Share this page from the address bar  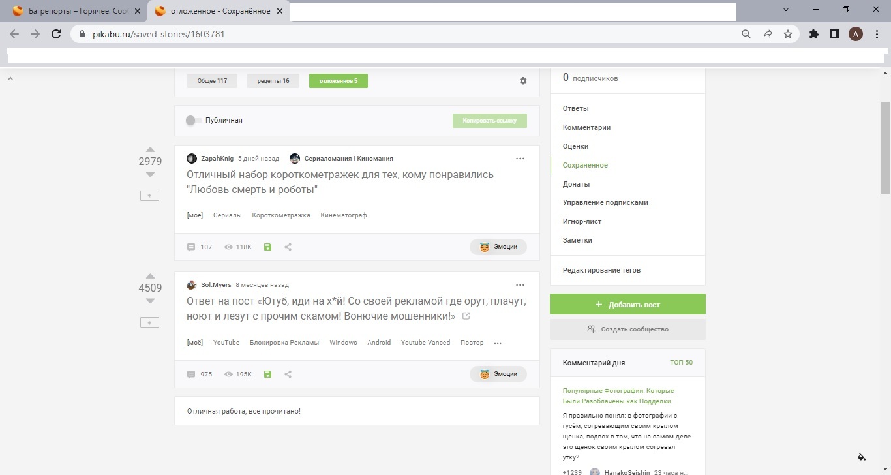tap(767, 34)
